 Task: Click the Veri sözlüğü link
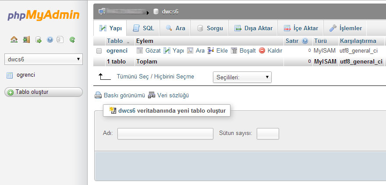coord(173,95)
